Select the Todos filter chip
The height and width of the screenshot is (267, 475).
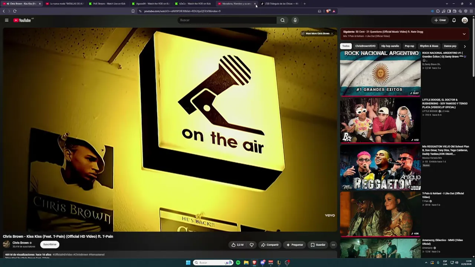tap(346, 46)
